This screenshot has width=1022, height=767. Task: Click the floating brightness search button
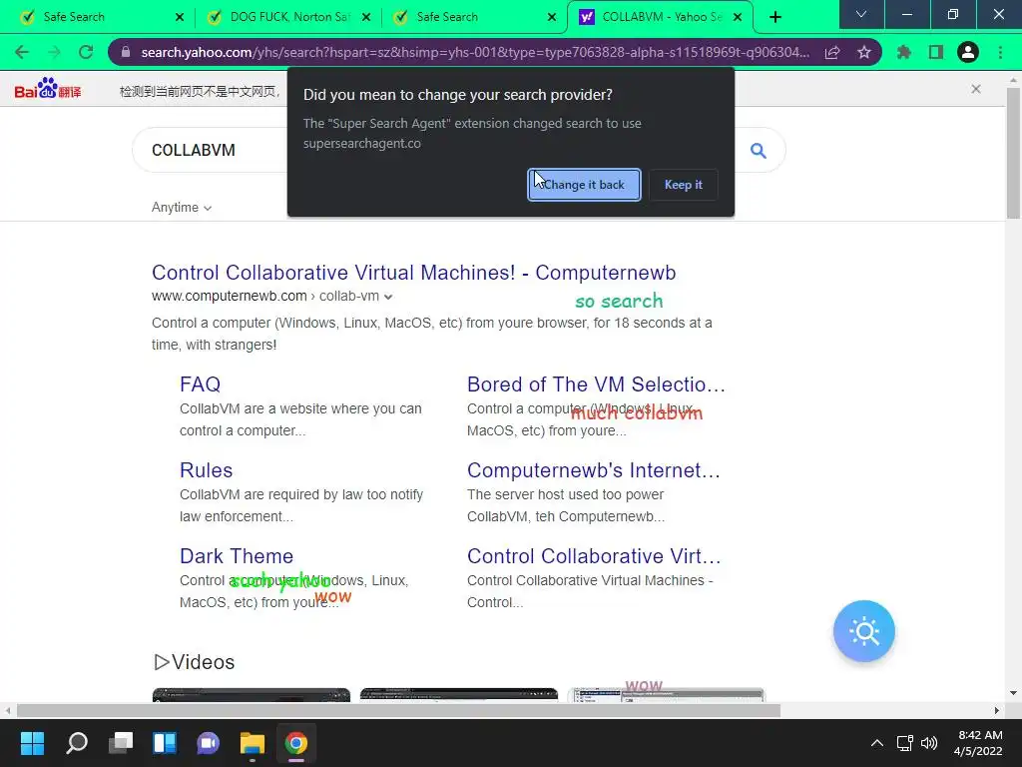tap(864, 631)
